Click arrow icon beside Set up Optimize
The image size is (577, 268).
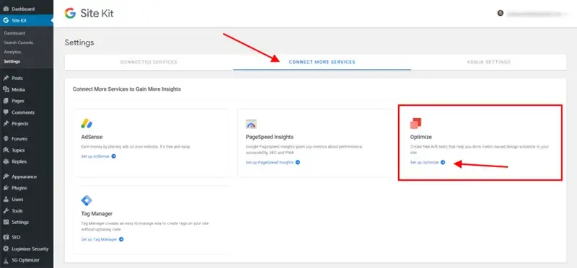tap(443, 163)
